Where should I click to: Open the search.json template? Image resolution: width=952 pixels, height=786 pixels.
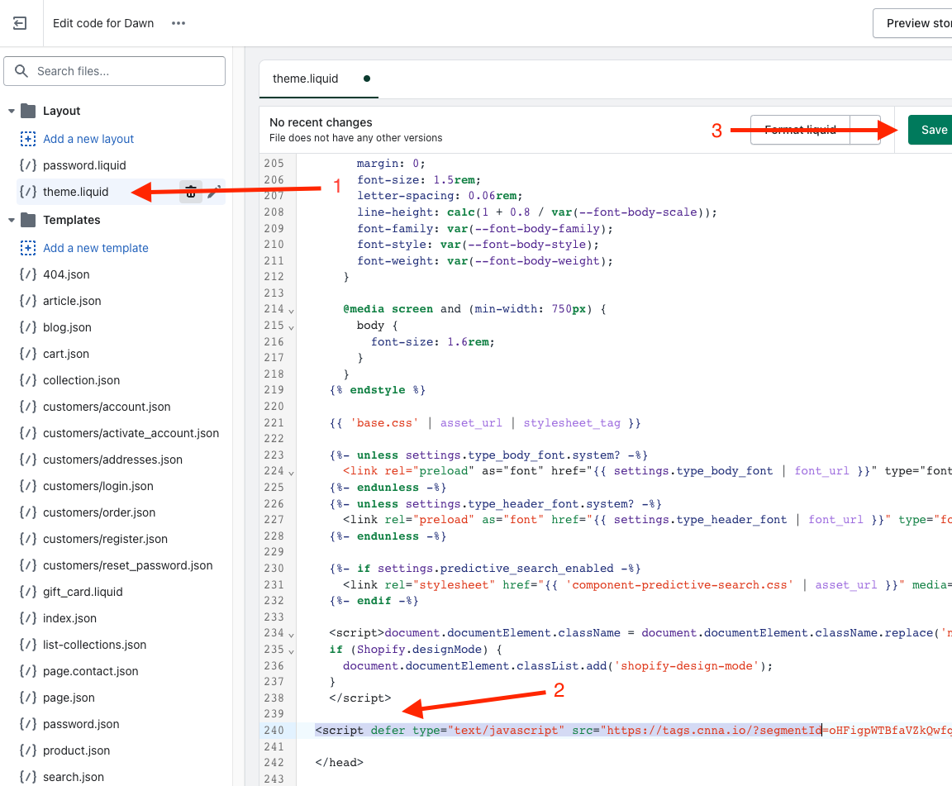coord(73,777)
